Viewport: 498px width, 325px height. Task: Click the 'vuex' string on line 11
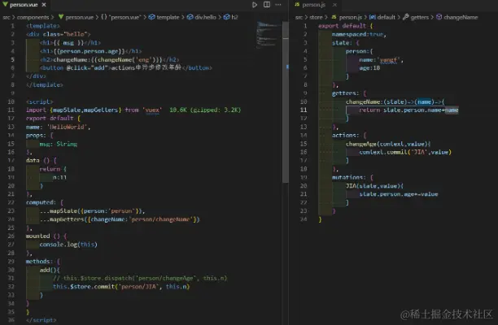pyautogui.click(x=152, y=110)
